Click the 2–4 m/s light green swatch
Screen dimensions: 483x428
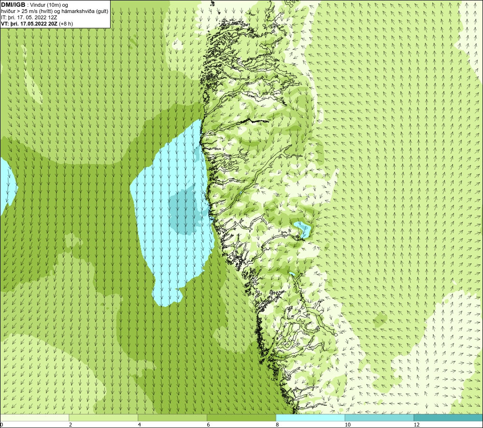pos(103,417)
